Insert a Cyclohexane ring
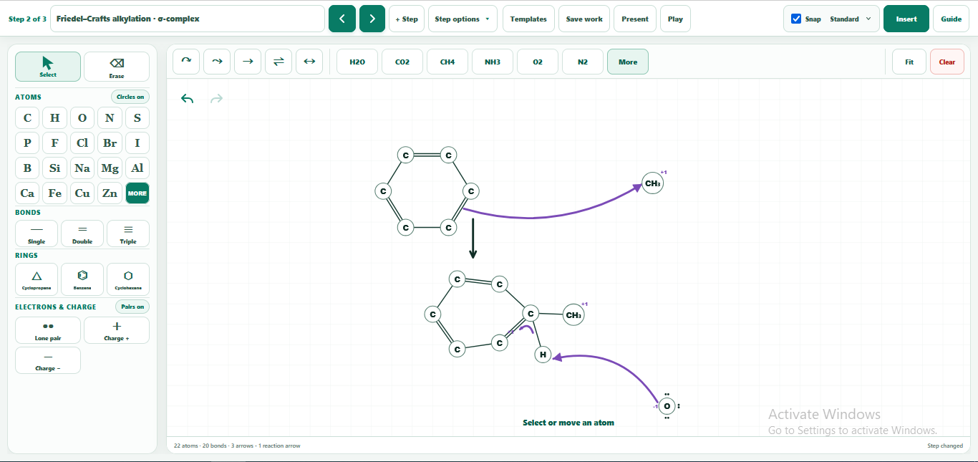 (128, 279)
